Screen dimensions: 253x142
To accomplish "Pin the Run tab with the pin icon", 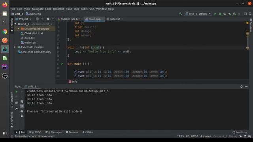I will click(17, 109).
